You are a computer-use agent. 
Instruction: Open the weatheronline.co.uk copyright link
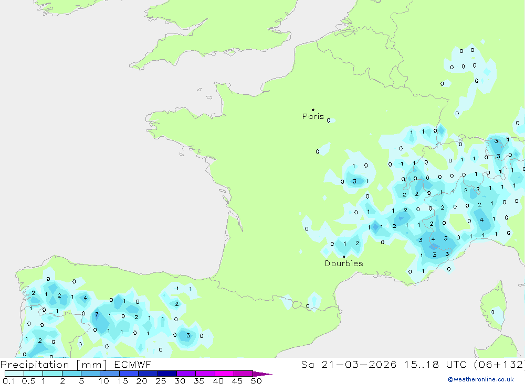481,379
